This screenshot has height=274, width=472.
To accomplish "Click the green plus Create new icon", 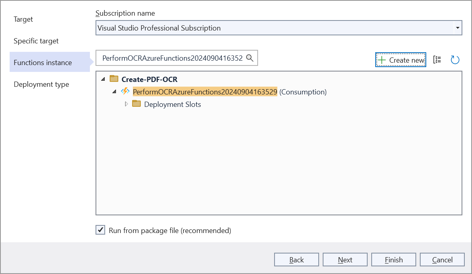I will [x=382, y=60].
